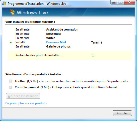Select the Messenger product name
This screenshot has width=137, height=121.
click(x=54, y=34)
